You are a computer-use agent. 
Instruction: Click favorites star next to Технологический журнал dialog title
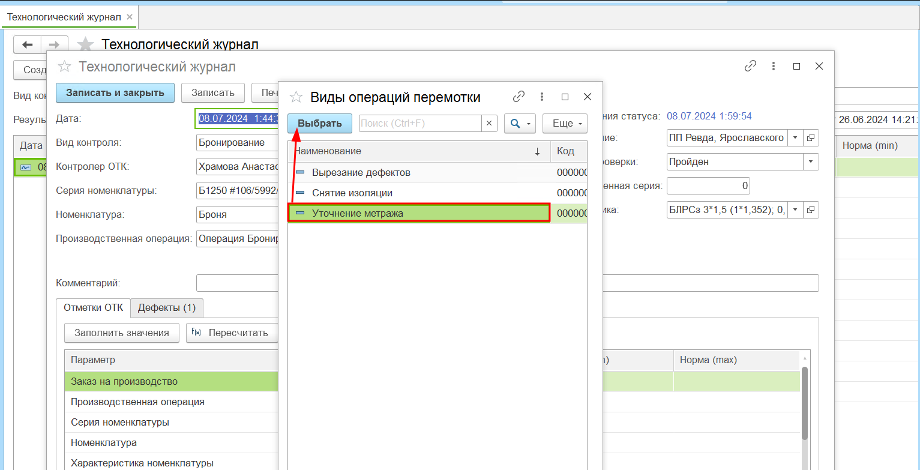(x=64, y=67)
